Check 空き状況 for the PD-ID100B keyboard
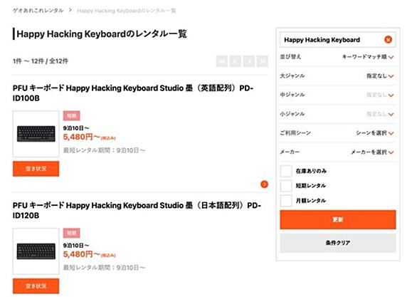Image resolution: width=417 pixels, height=297 pixels. [36, 169]
